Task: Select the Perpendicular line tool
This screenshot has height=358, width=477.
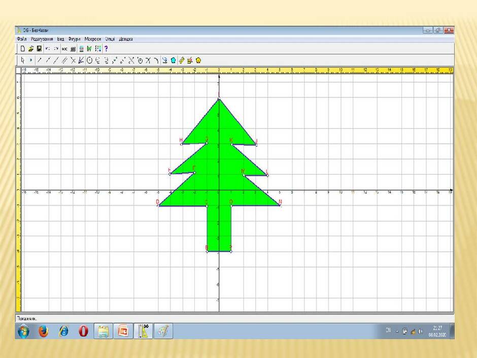Action: tap(73, 60)
